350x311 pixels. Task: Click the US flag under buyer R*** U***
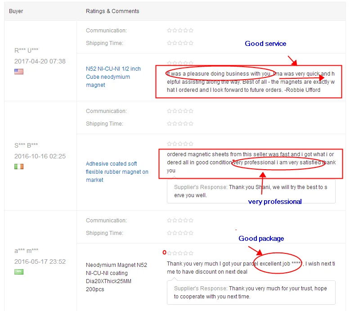[x=19, y=72]
